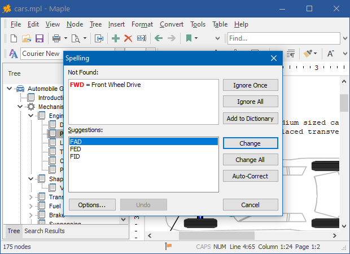Click the grey Forward arrow icon
Image resolution: width=350 pixels, height=254 pixels.
(x=172, y=38)
